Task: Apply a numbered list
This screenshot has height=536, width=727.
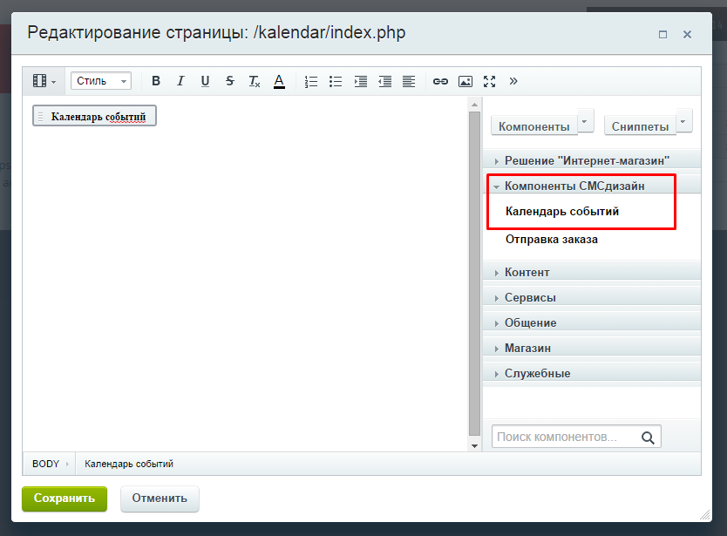Action: (310, 80)
